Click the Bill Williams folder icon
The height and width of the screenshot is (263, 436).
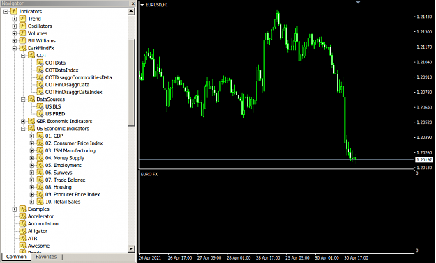click(x=22, y=41)
